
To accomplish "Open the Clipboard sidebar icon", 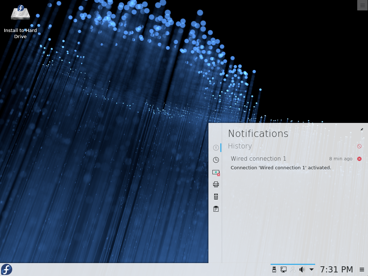I will point(216,209).
